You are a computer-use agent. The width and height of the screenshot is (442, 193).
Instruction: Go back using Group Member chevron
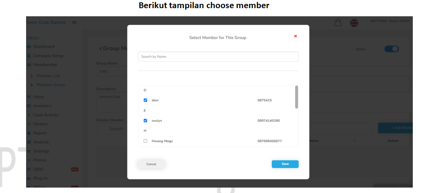click(x=100, y=48)
